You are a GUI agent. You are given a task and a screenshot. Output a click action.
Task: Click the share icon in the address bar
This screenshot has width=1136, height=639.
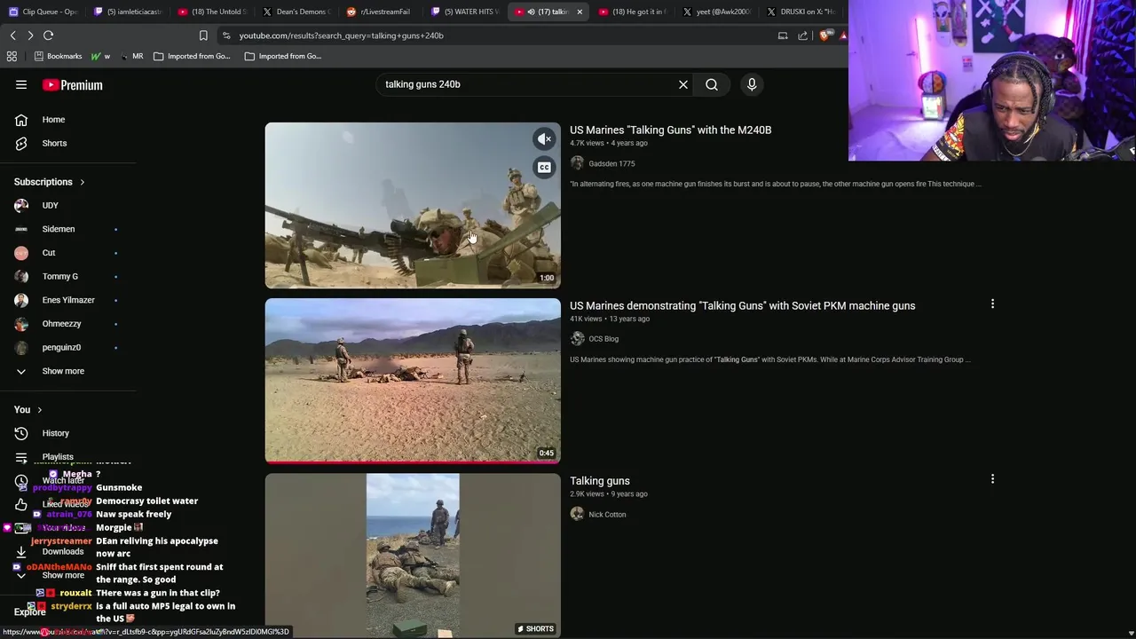click(x=803, y=35)
